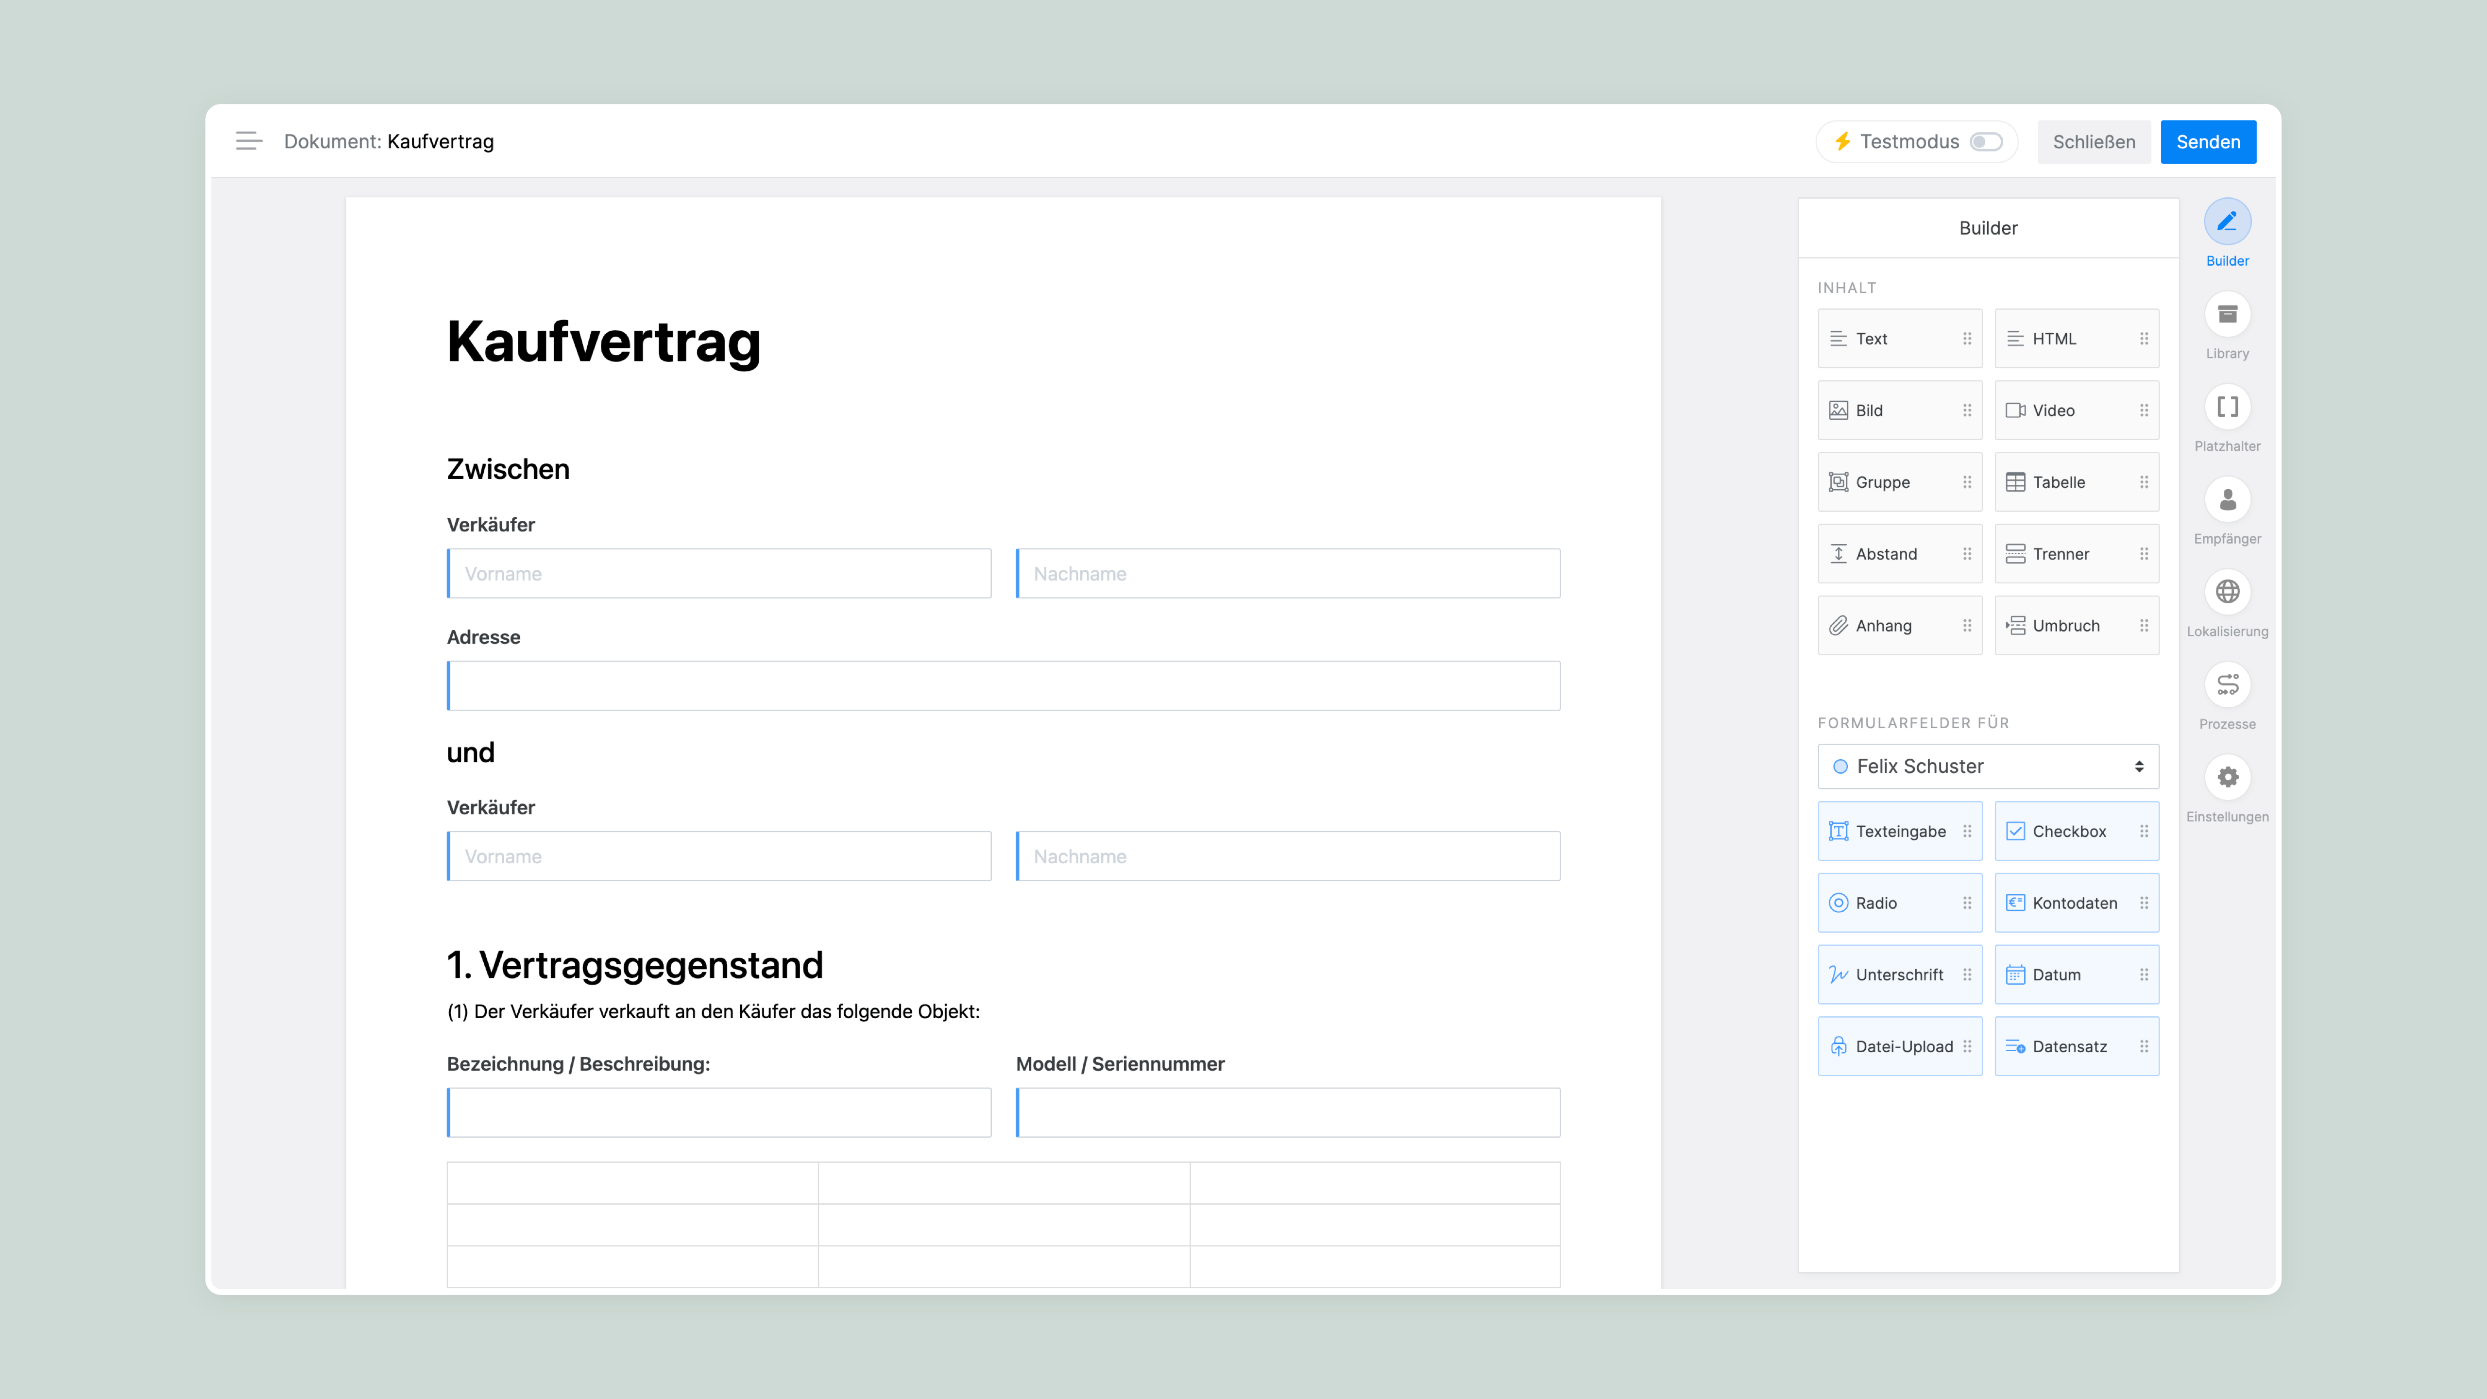Select the Builder pencil icon

pyautogui.click(x=2227, y=222)
